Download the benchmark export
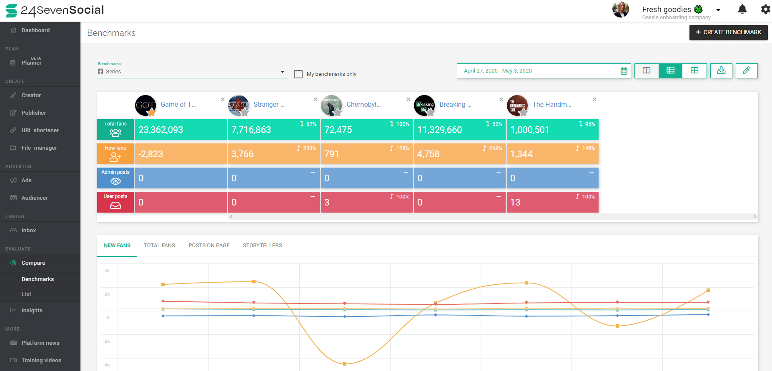Screen dimensions: 772x371 [721, 70]
